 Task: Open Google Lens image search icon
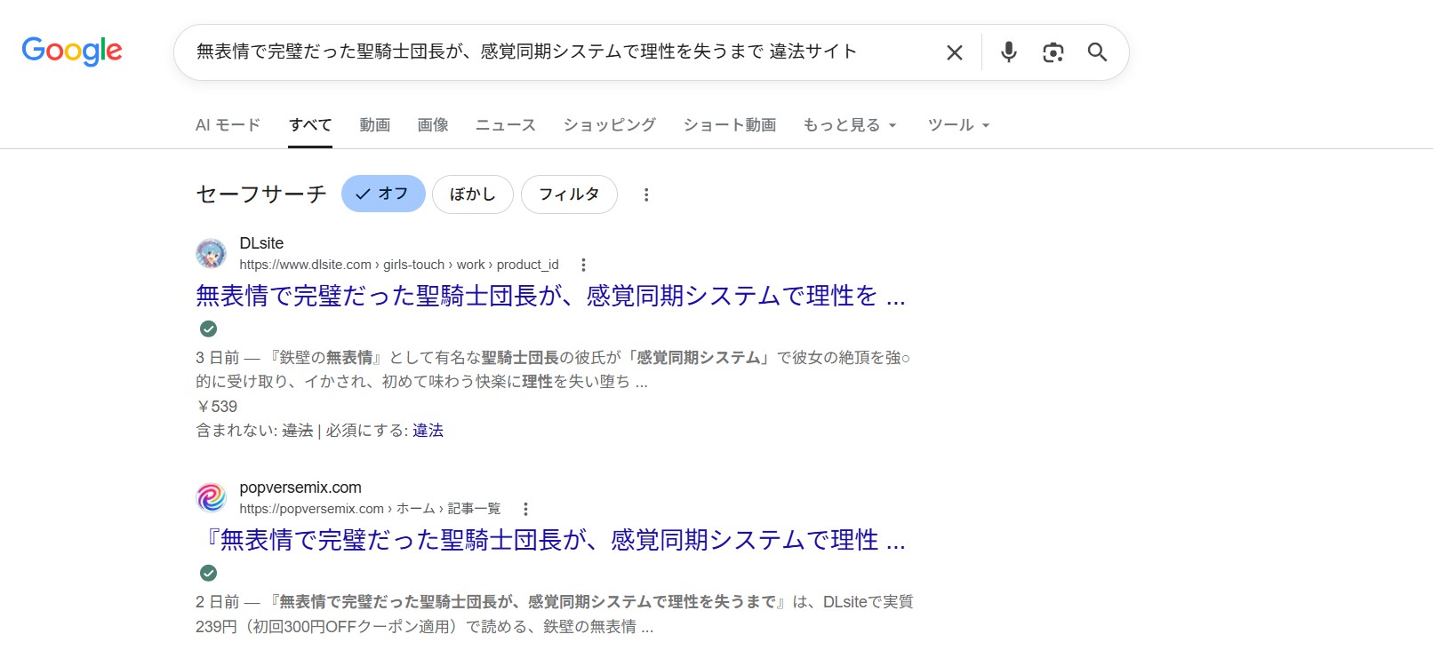1053,52
